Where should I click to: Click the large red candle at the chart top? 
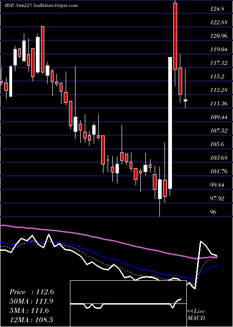tap(175, 36)
